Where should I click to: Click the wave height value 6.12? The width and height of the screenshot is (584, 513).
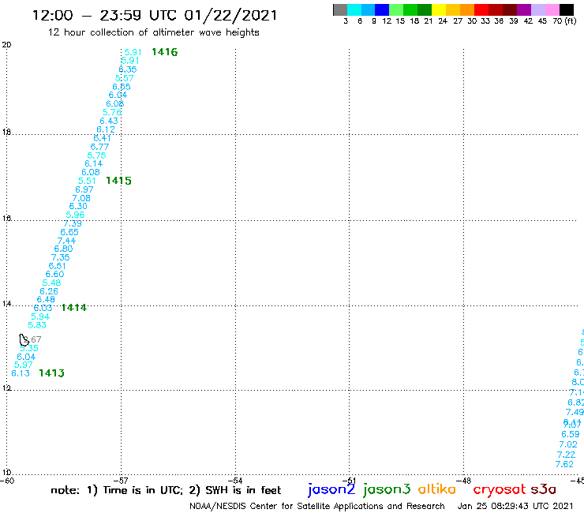click(x=106, y=129)
